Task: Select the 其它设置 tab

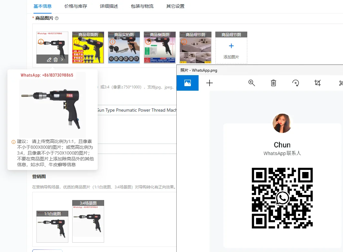Action: tap(175, 6)
